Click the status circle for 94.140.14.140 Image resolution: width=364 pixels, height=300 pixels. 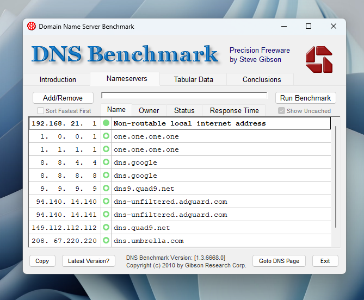106,201
